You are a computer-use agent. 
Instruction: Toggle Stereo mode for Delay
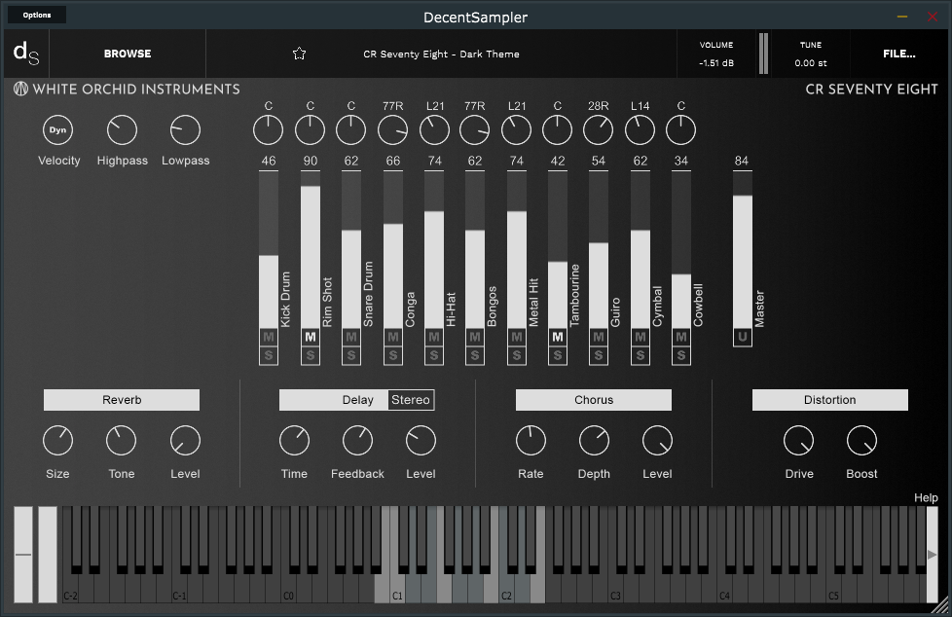(411, 400)
